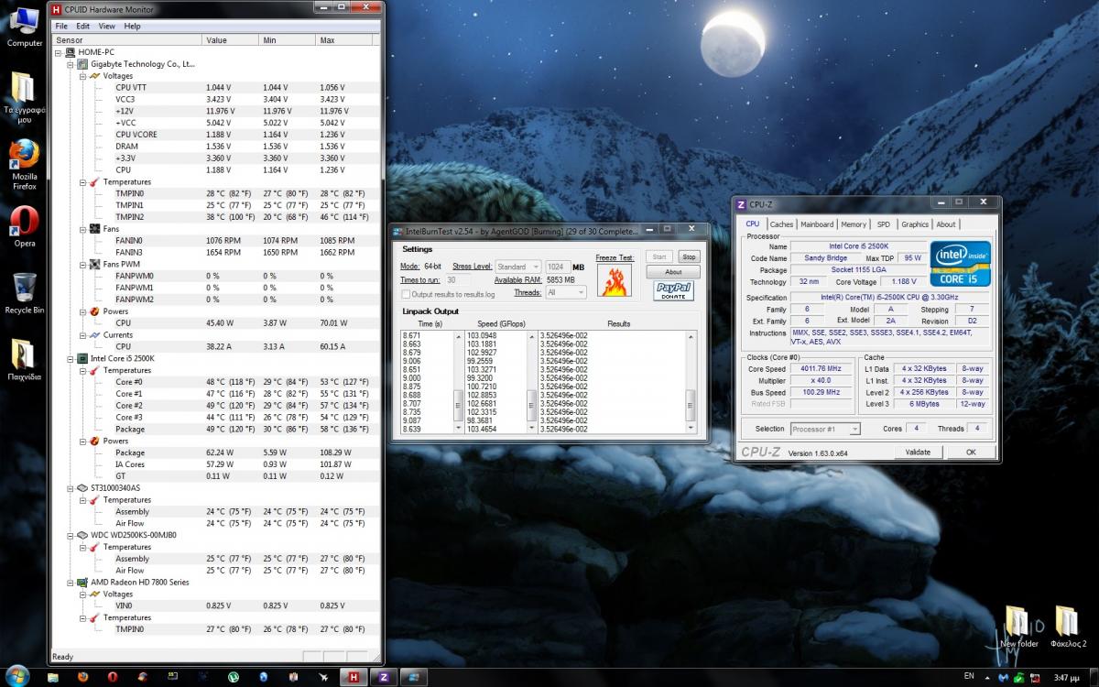Click the EN language indicator
The image size is (1099, 687).
click(970, 677)
